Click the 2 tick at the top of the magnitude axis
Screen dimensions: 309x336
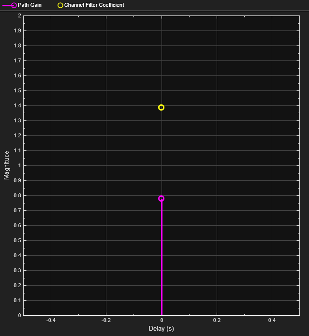point(19,15)
